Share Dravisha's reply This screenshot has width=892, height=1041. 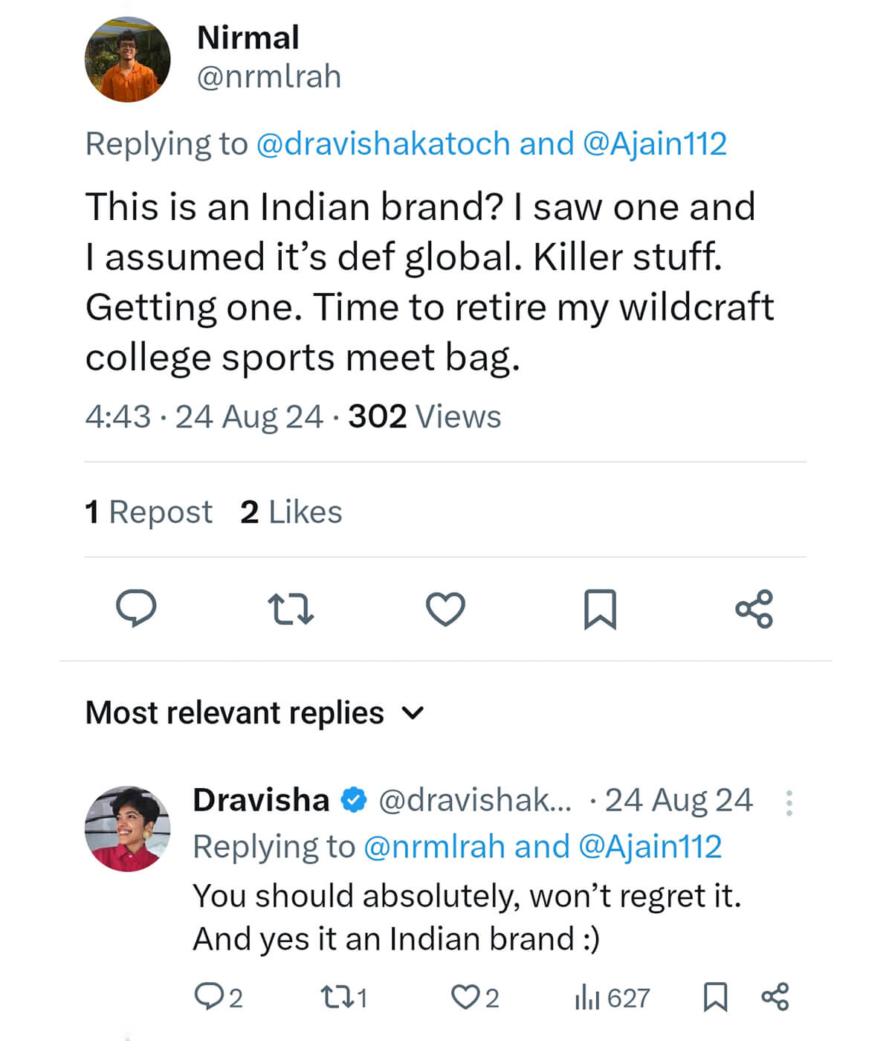click(x=775, y=997)
